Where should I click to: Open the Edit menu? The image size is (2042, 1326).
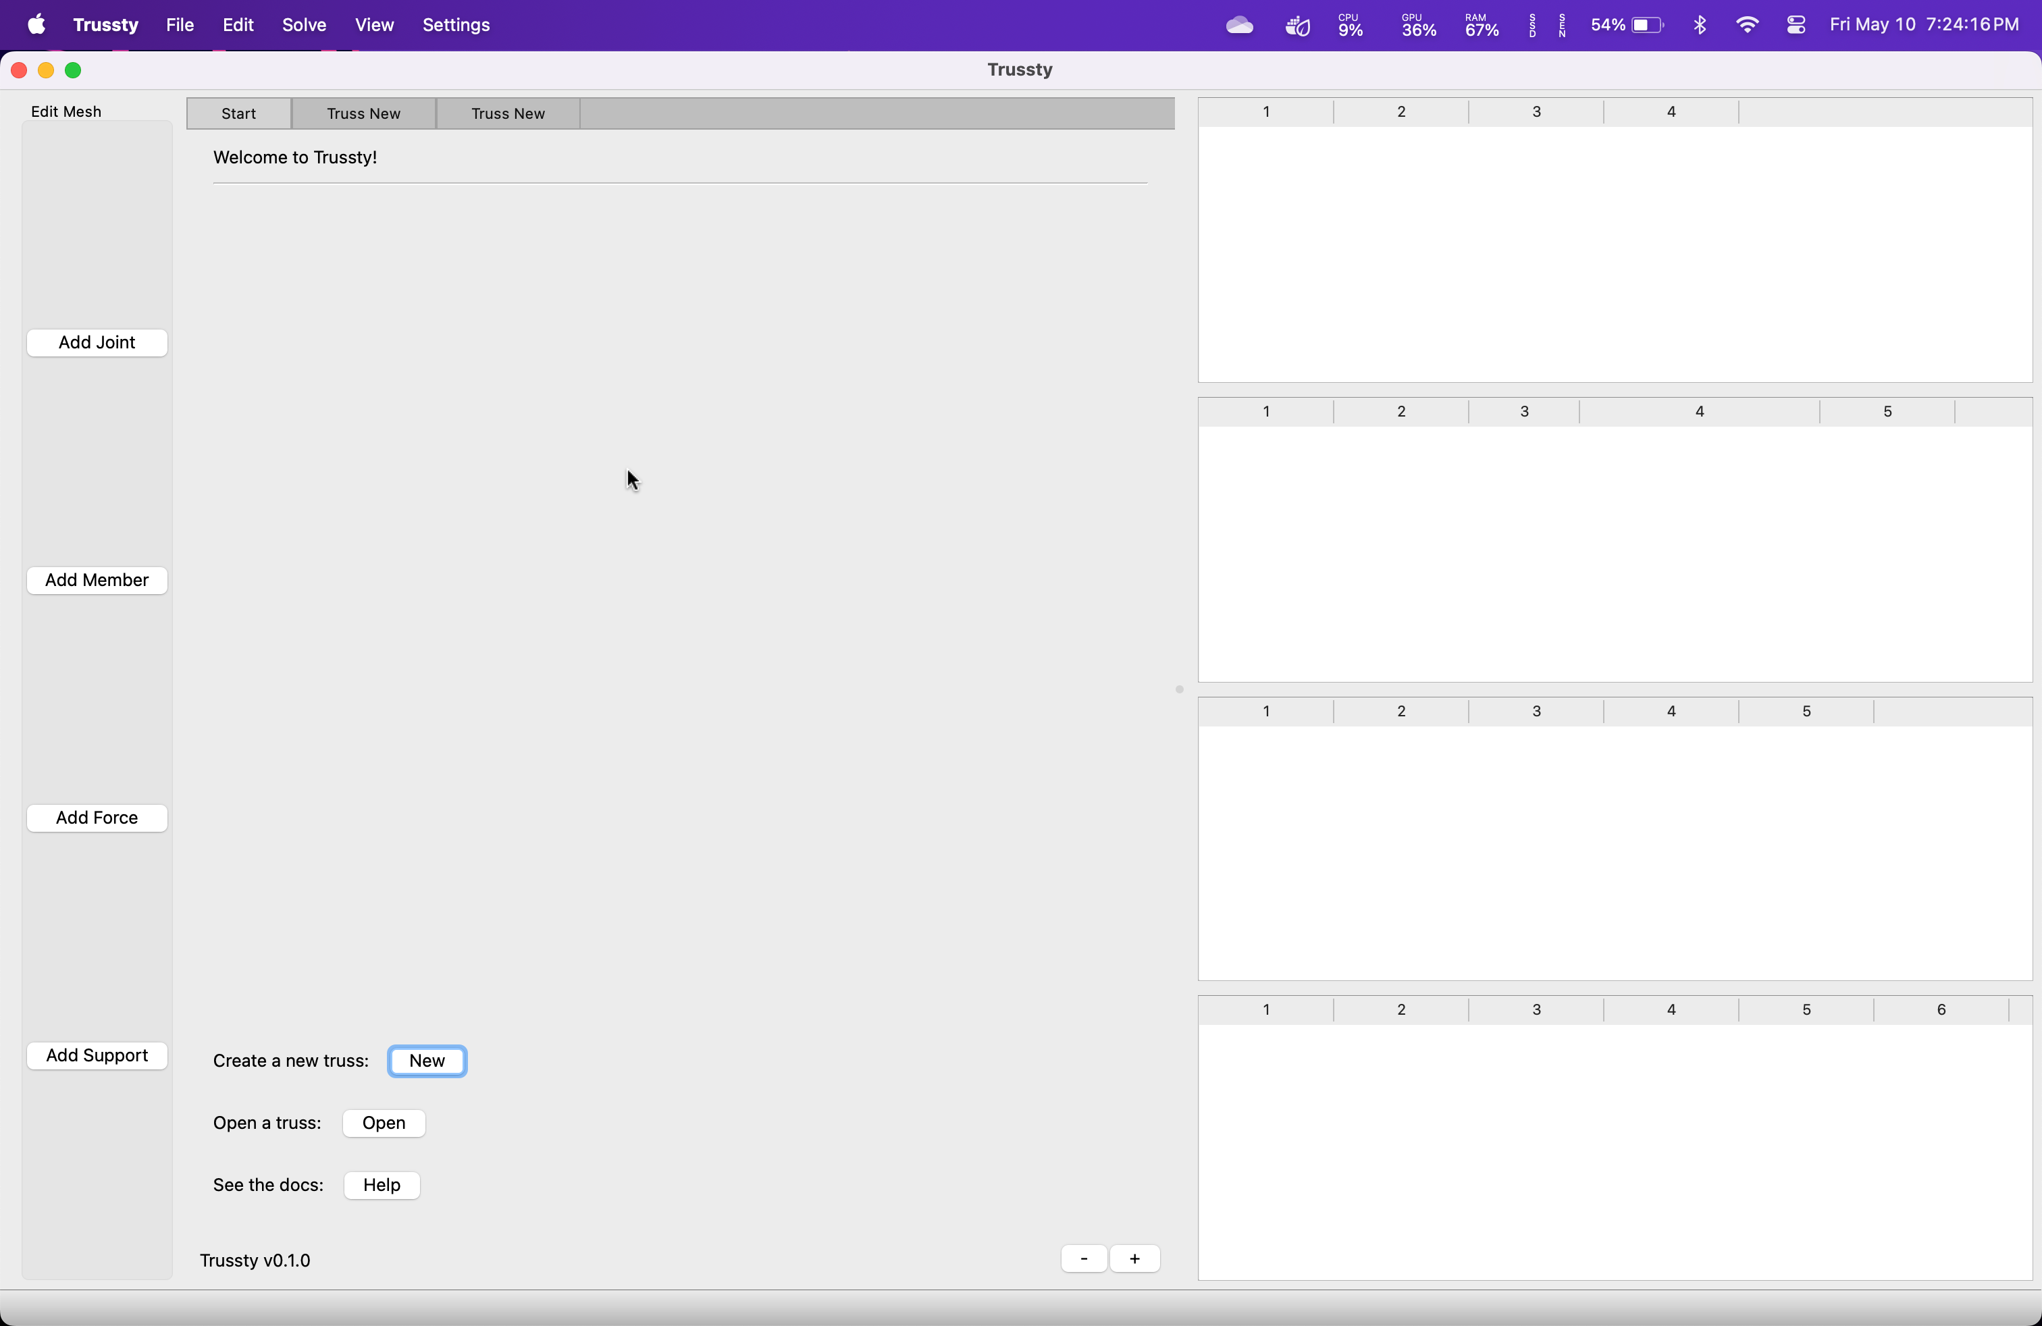[x=238, y=25]
